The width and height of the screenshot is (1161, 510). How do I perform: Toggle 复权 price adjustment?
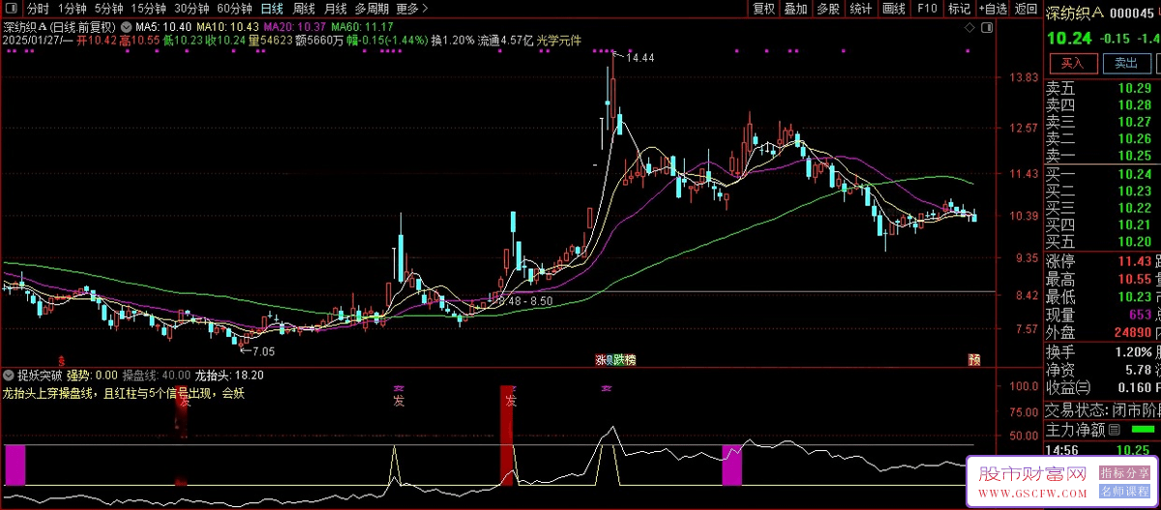pos(763,9)
